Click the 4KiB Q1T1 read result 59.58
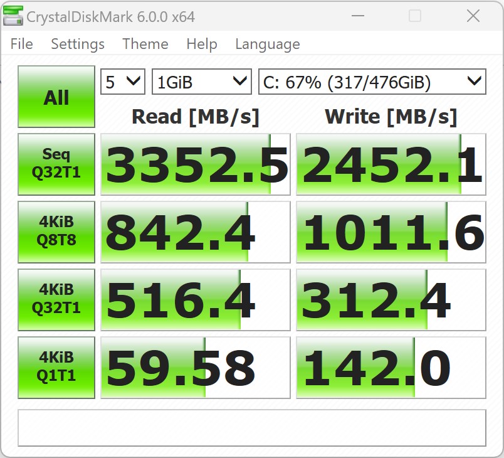The image size is (504, 458). pyautogui.click(x=196, y=368)
